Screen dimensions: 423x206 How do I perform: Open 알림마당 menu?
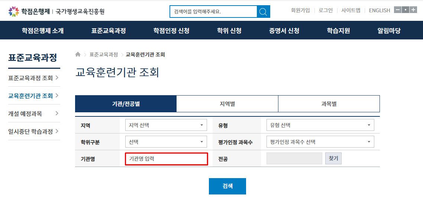click(x=389, y=30)
